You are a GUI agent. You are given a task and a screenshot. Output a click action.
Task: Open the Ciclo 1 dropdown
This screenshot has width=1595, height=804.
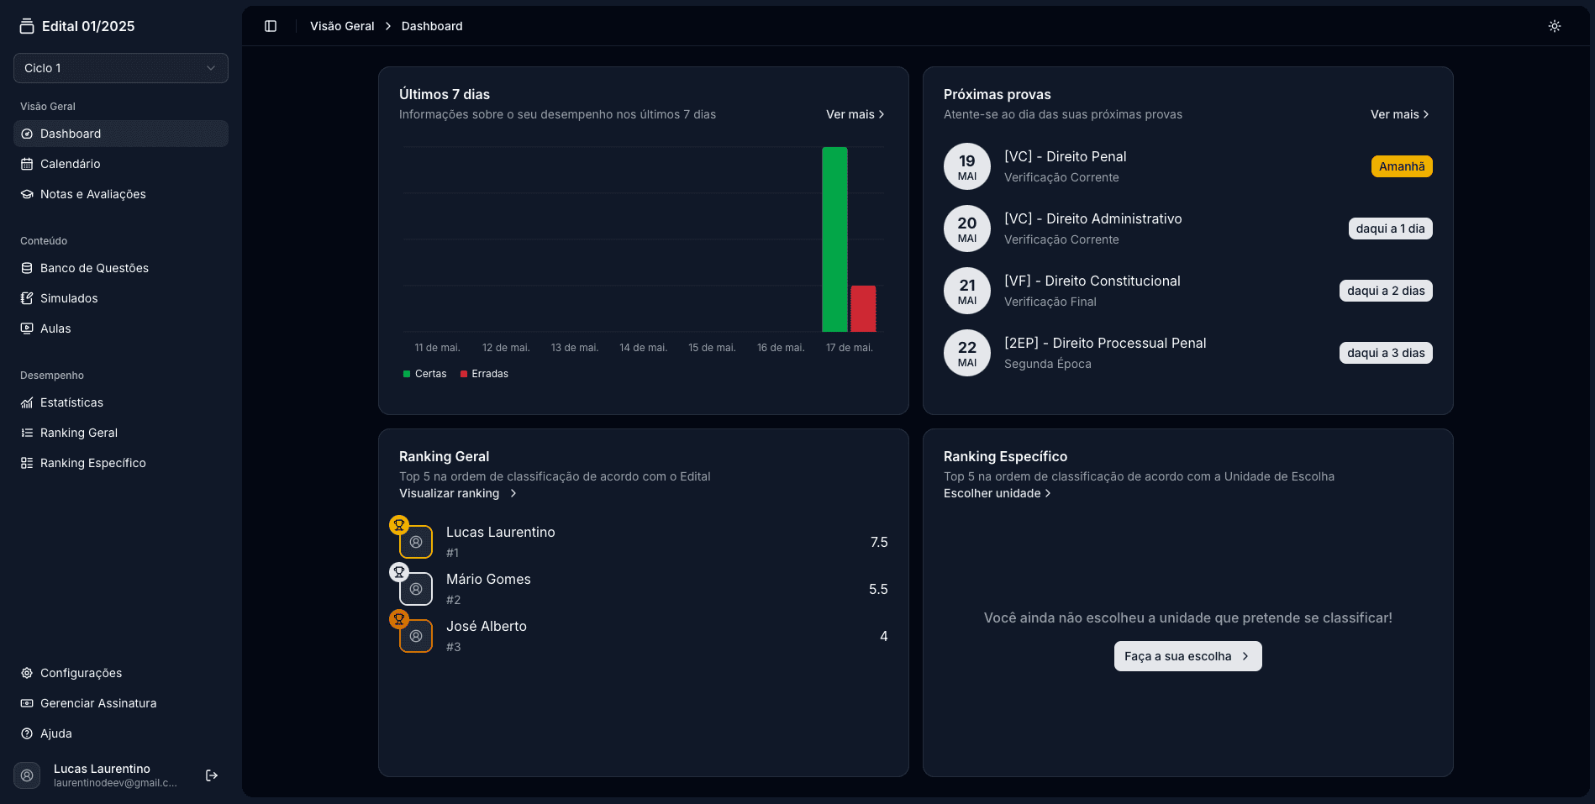(x=120, y=68)
